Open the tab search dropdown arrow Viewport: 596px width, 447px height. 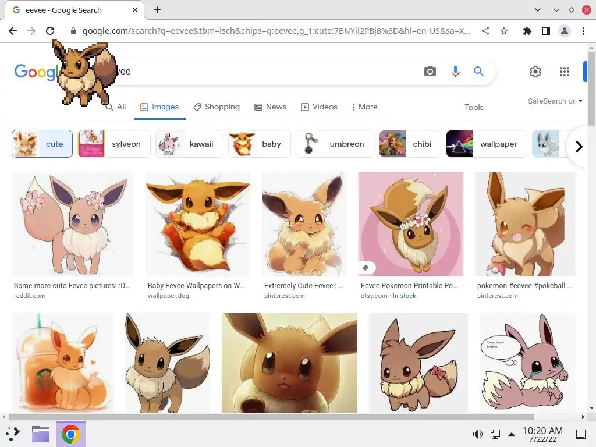(537, 10)
